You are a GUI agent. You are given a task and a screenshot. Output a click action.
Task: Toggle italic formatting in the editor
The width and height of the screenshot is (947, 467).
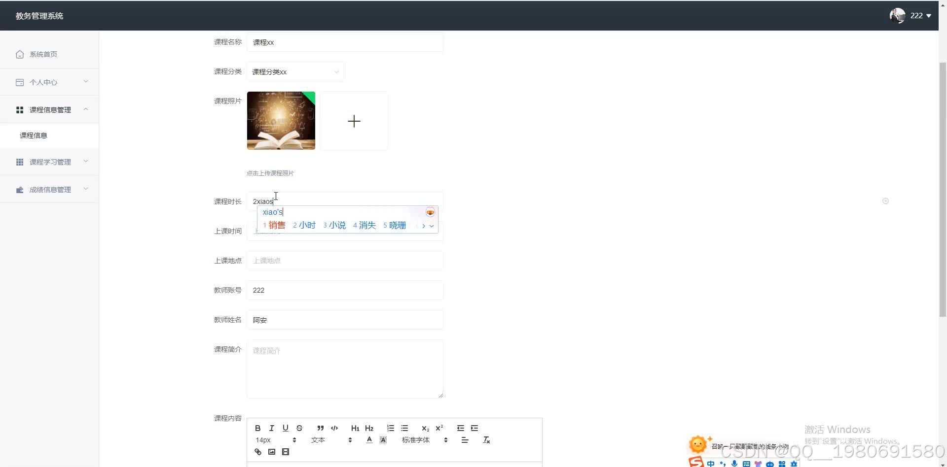271,428
